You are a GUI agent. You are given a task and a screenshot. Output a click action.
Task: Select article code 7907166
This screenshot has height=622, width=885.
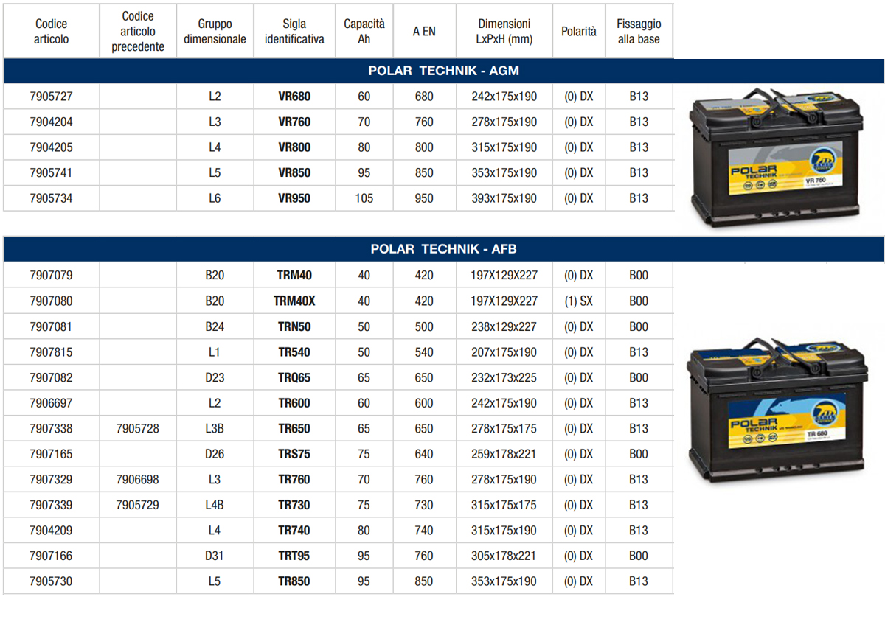click(x=52, y=556)
